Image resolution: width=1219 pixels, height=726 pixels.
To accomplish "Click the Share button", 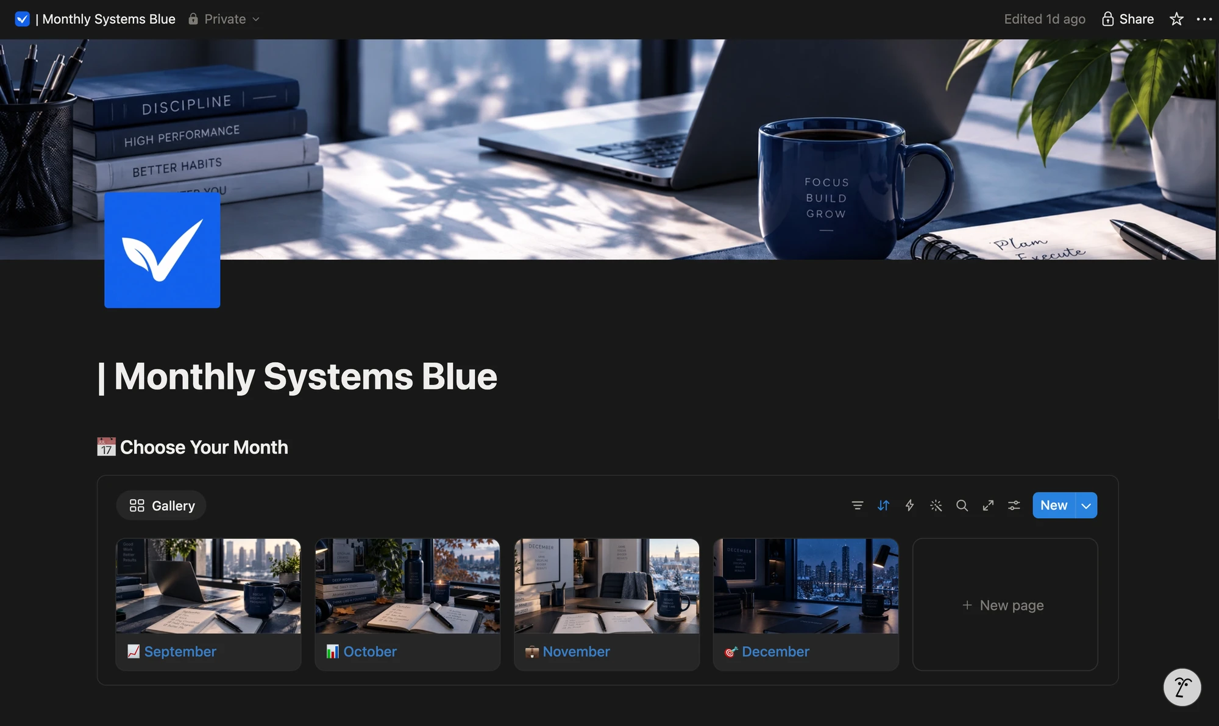I will [x=1128, y=19].
